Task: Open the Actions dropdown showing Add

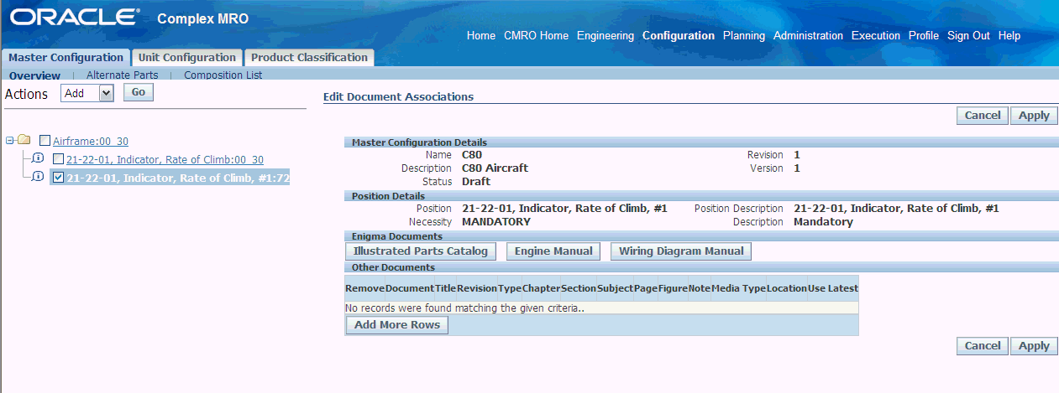Action: tap(87, 93)
